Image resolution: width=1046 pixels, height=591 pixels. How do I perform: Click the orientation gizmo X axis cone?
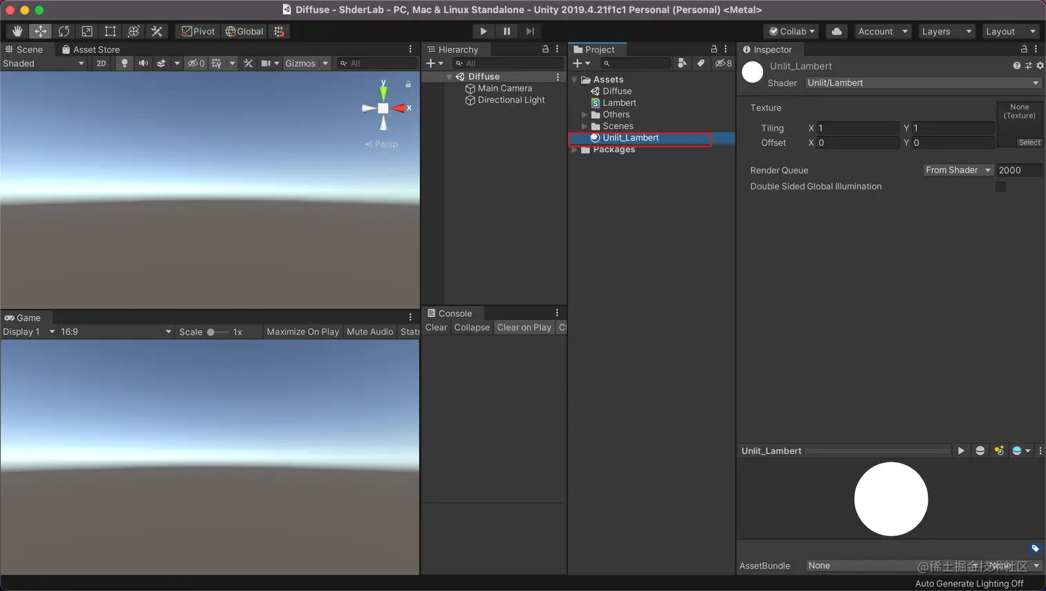(400, 108)
